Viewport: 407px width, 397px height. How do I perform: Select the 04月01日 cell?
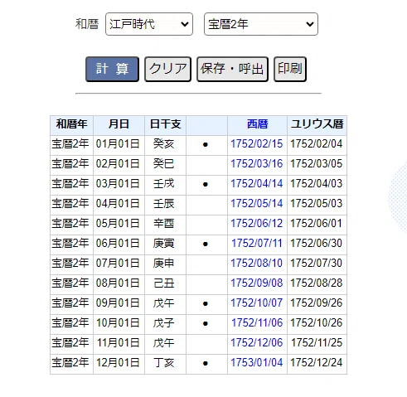pyautogui.click(x=119, y=204)
